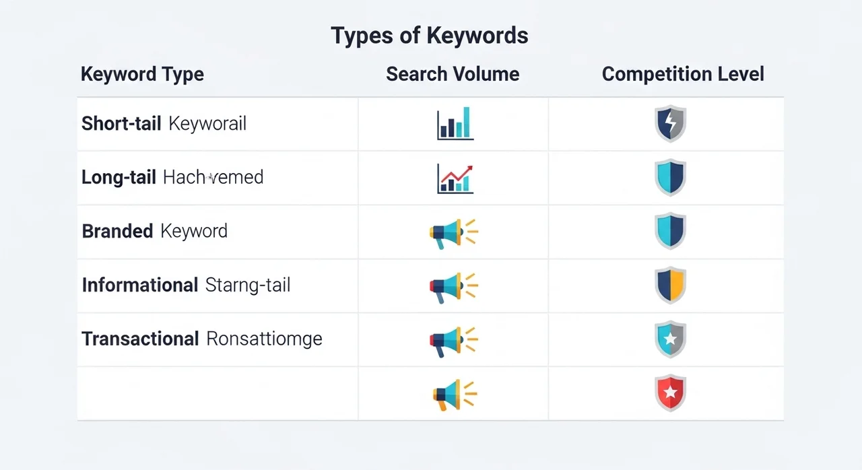862x470 pixels.
Task: Click the rising trend chart icon in Long-tail row
Action: coord(455,178)
